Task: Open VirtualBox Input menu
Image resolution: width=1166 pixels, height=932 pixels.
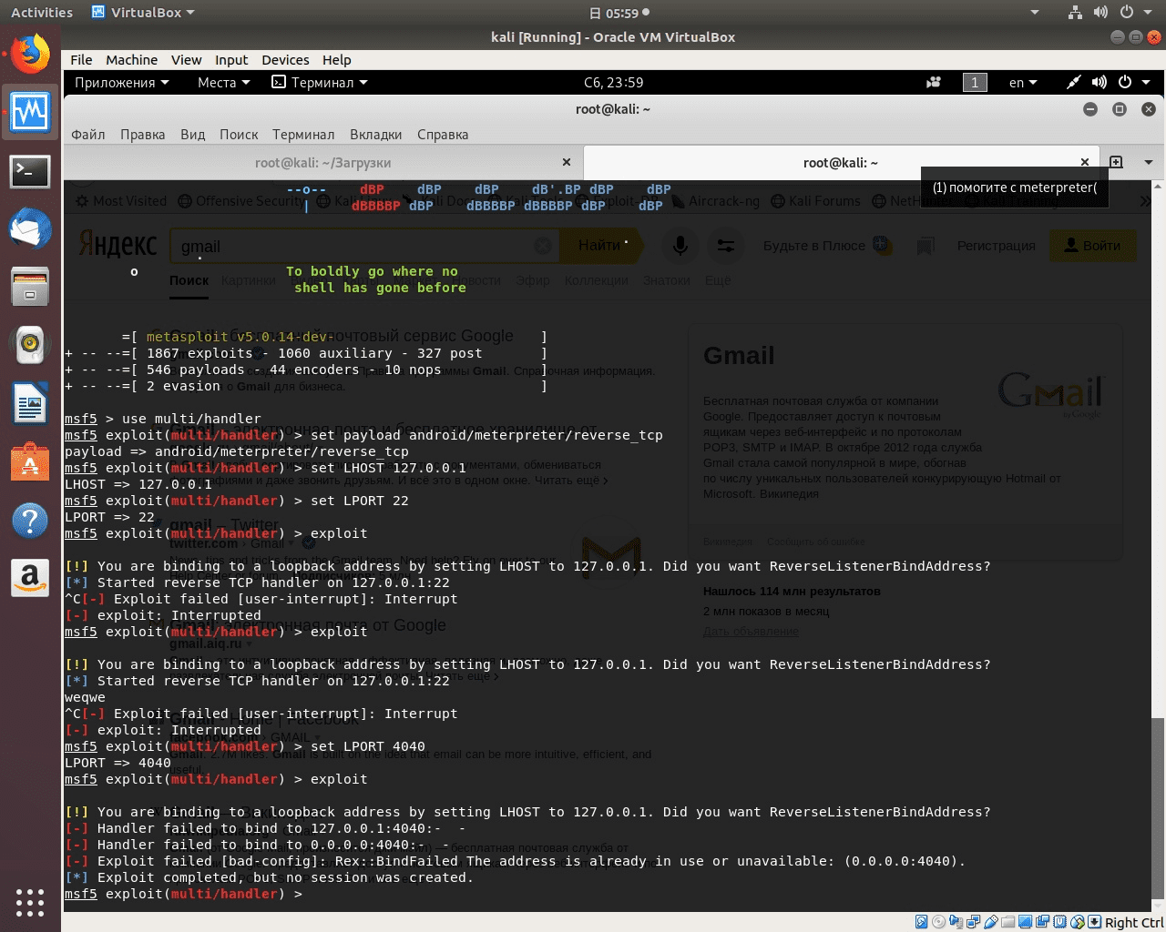Action: click(231, 59)
